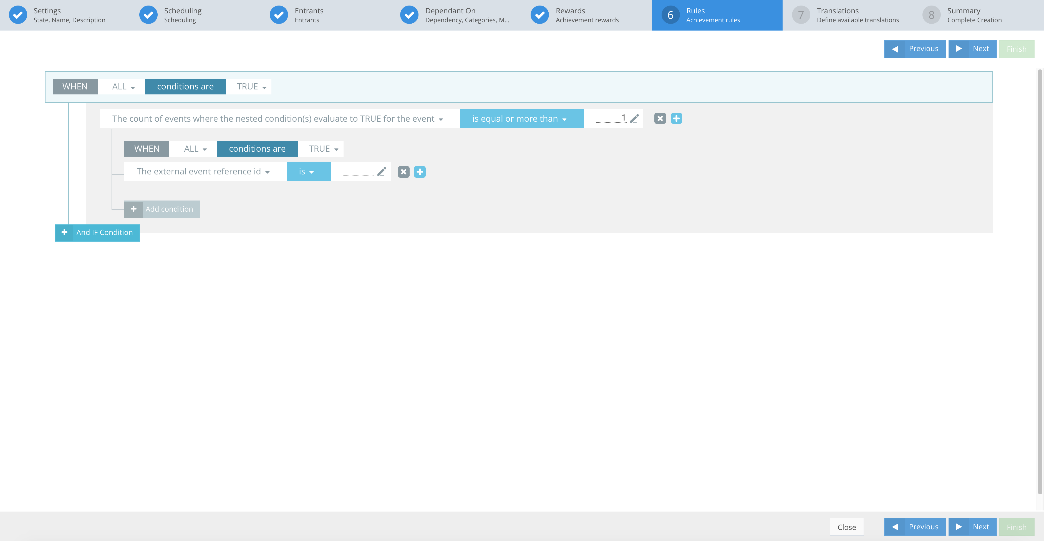Change nested WHEN ALL dropdown
The image size is (1044, 541).
[195, 149]
